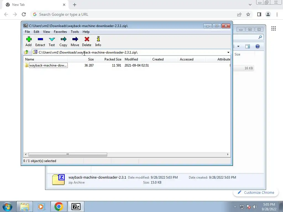Open the Edit menu

tap(36, 32)
